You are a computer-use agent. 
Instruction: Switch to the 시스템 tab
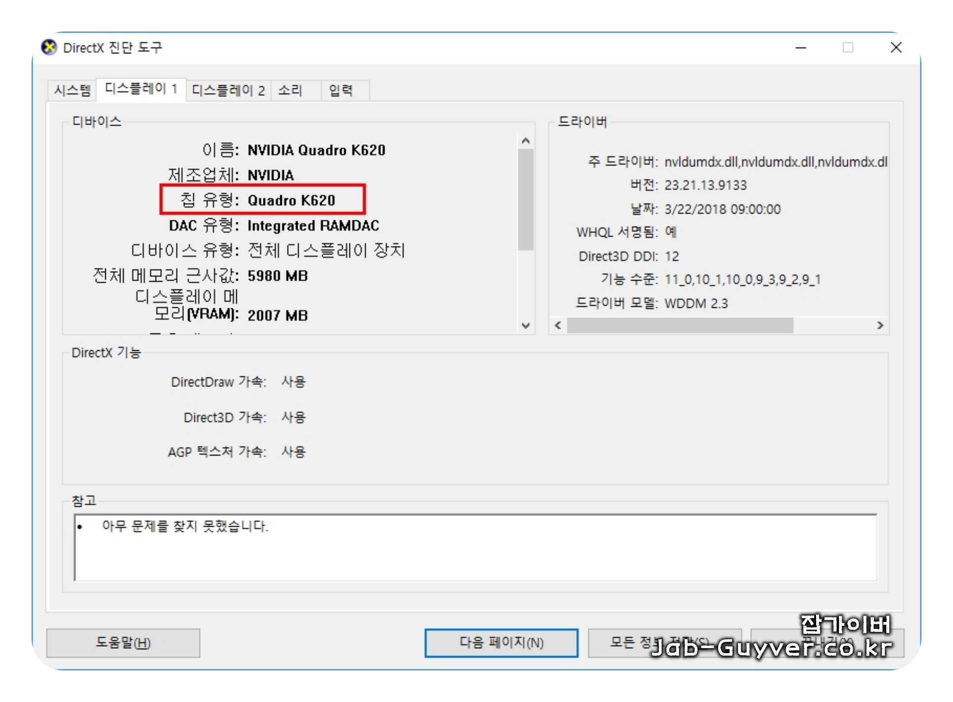click(72, 90)
